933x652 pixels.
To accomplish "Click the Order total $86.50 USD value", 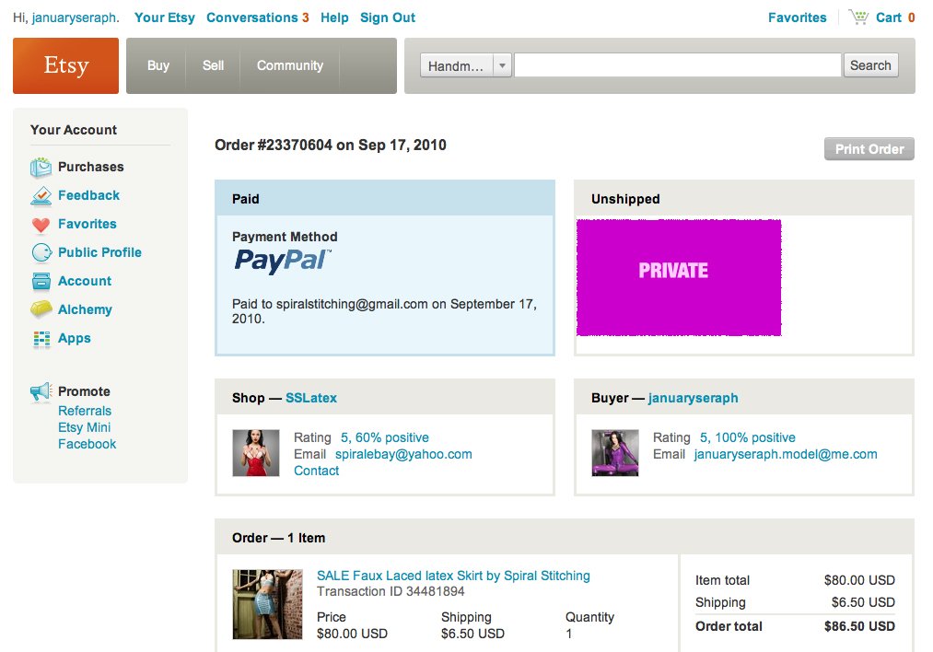I will [859, 626].
